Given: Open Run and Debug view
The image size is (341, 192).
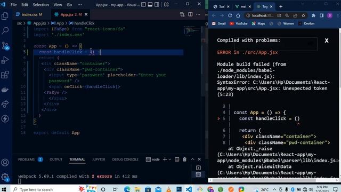Looking at the screenshot, I should [x=5, y=60].
